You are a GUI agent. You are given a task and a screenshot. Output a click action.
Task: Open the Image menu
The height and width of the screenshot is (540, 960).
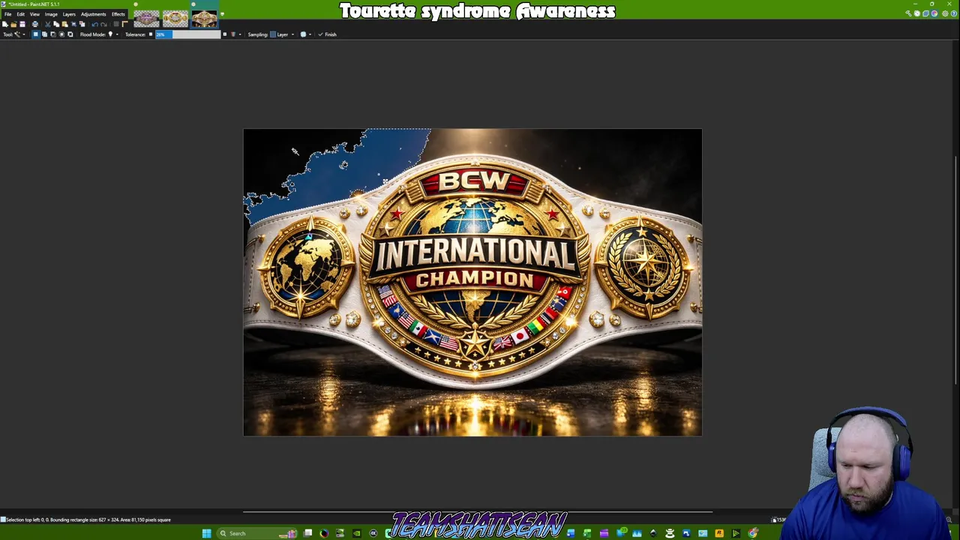coord(51,14)
